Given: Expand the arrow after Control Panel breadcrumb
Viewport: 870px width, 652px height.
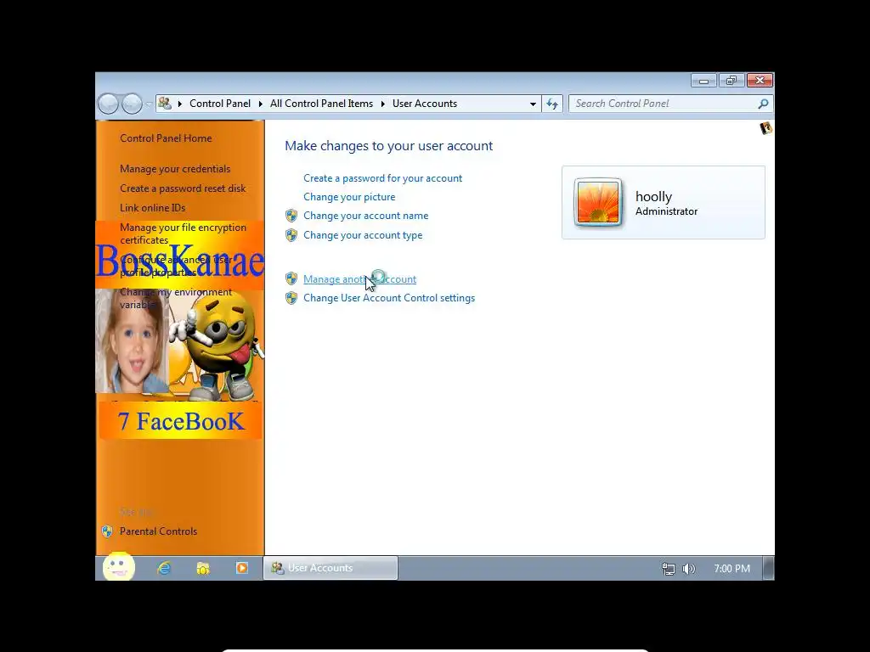Looking at the screenshot, I should [260, 104].
